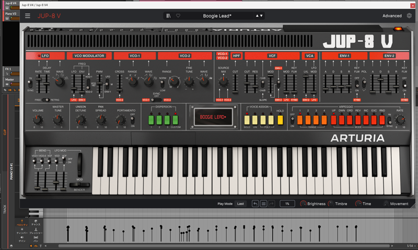Image resolution: width=418 pixels, height=250 pixels.
Task: Toggle the orange speaker audition icon below the editor
Action: tap(31, 246)
